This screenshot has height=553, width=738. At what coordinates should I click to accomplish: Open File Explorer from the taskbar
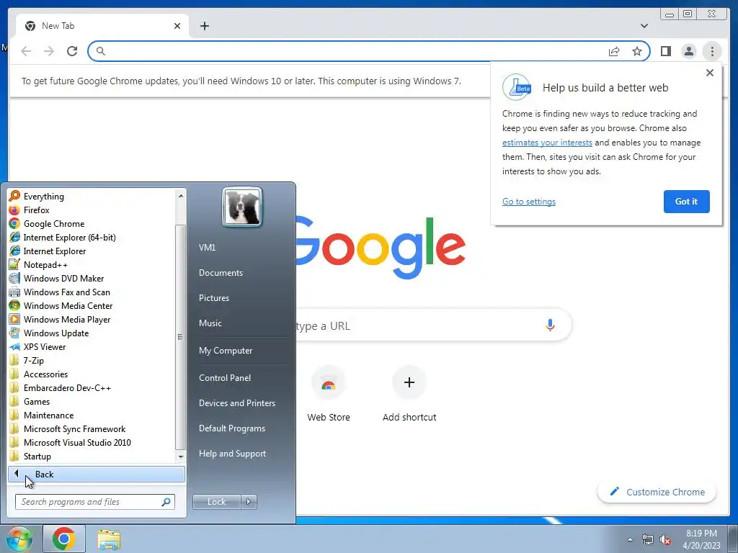click(109, 539)
